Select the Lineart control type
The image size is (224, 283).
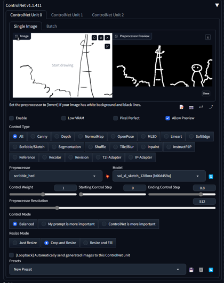point(173,136)
